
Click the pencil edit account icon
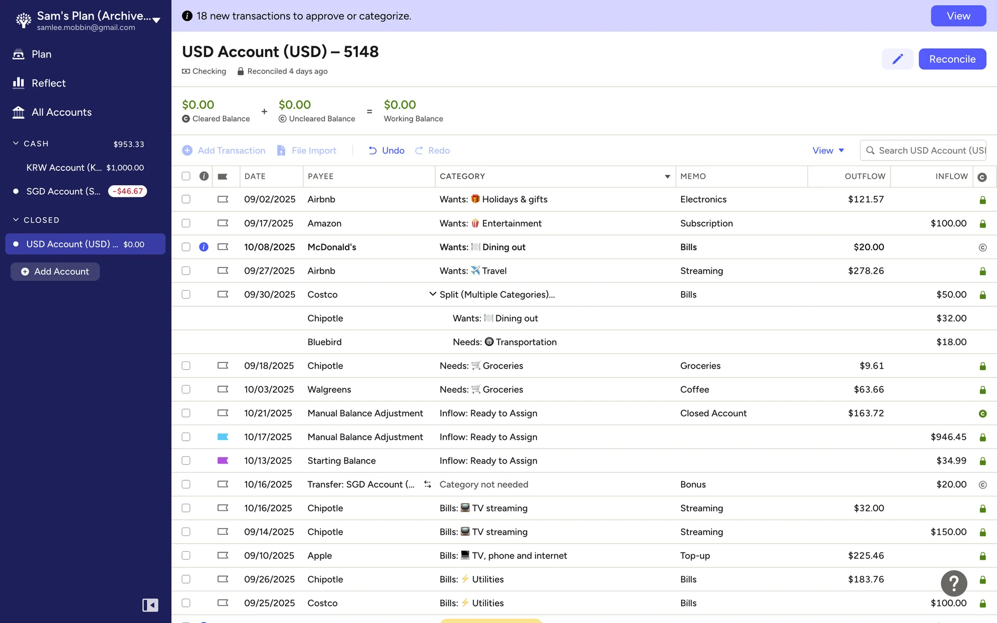coord(897,59)
